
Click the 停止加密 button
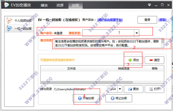[x=119, y=98]
